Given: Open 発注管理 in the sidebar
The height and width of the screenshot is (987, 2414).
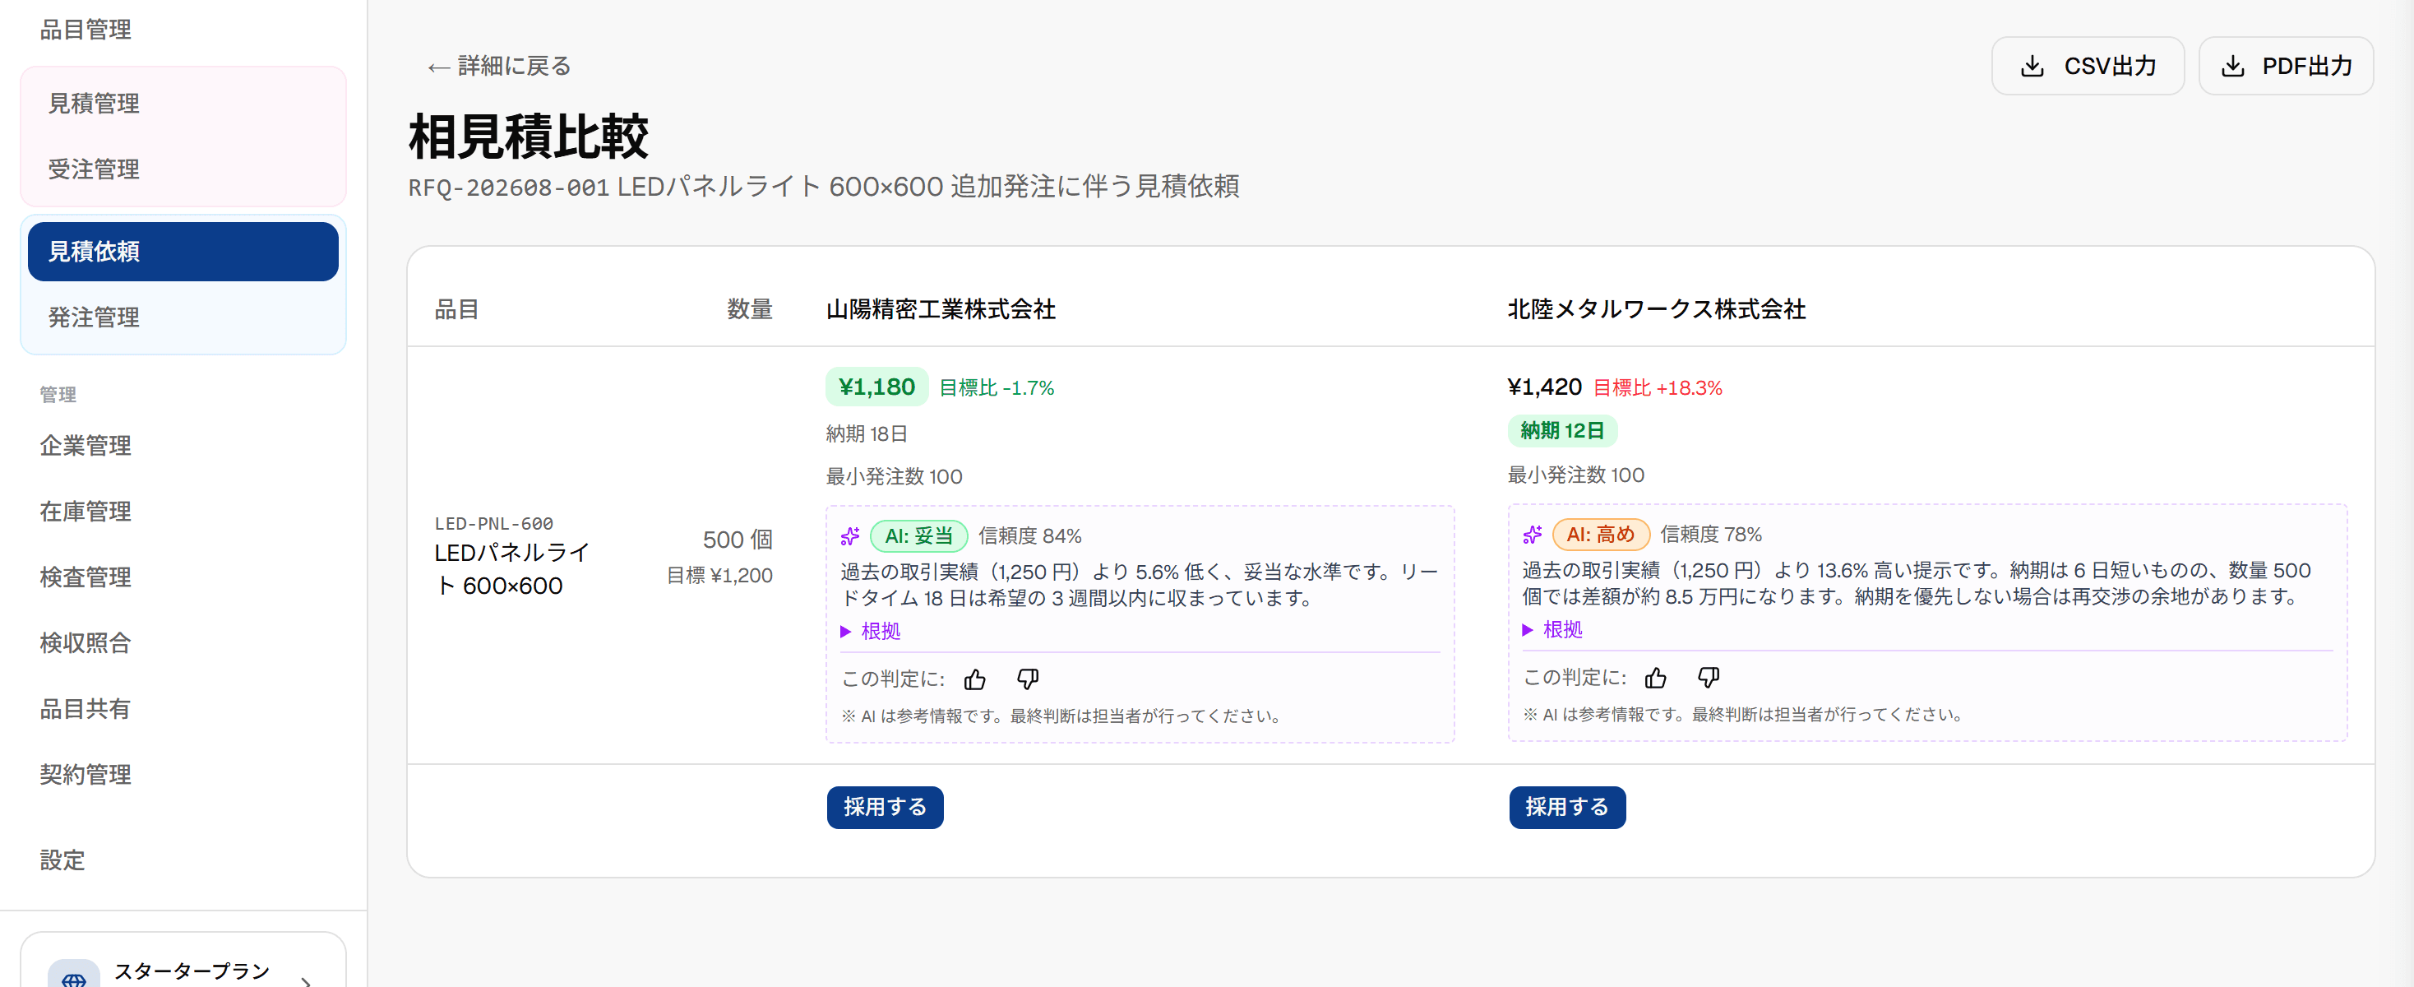Looking at the screenshot, I should pyautogui.click(x=183, y=317).
